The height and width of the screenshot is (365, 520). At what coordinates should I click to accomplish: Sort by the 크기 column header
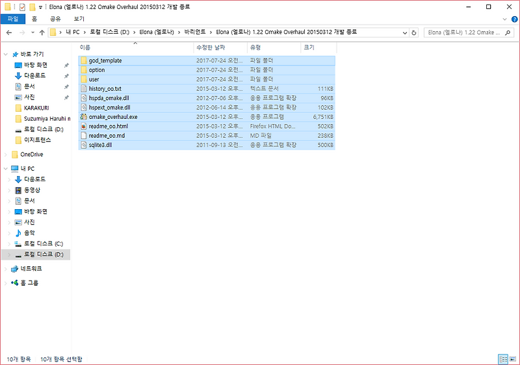[318, 47]
